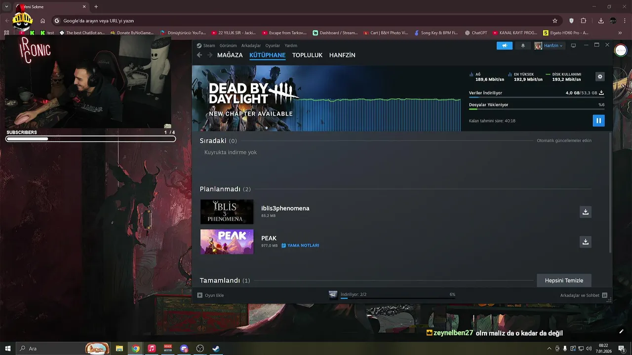The image size is (632, 355).
Task: Open the Dashboard / Stream bookmark
Action: (335, 33)
